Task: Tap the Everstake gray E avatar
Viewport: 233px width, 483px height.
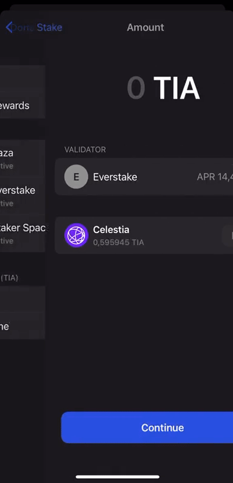Action: click(x=76, y=177)
